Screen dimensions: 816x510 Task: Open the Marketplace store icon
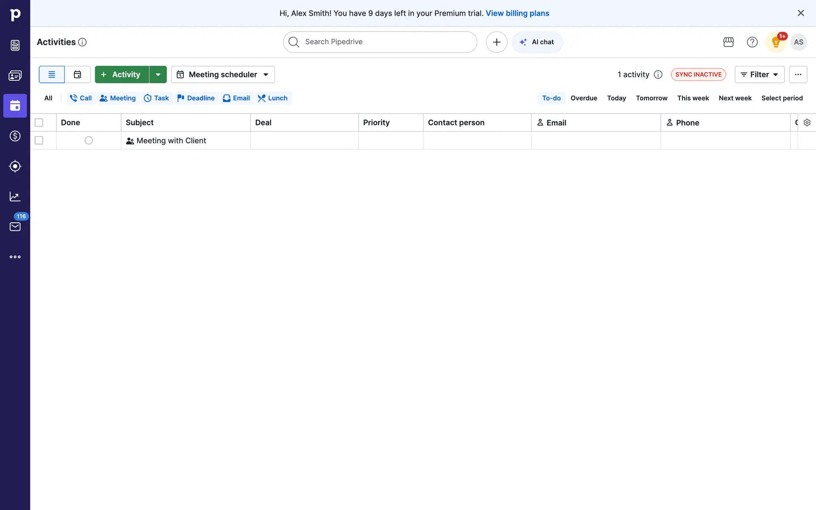[x=728, y=42]
